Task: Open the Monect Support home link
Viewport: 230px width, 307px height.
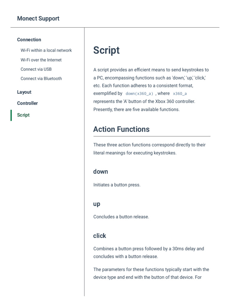Action: pyautogui.click(x=38, y=19)
